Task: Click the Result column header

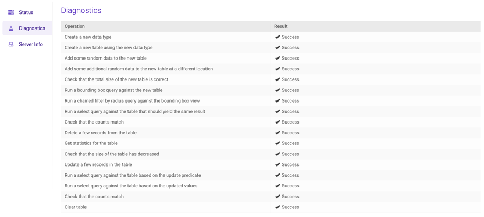Action: pos(281,26)
